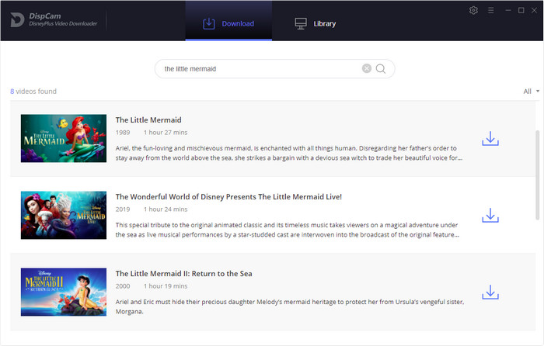Clear the search text with the X icon
The width and height of the screenshot is (544, 346).
tap(367, 69)
